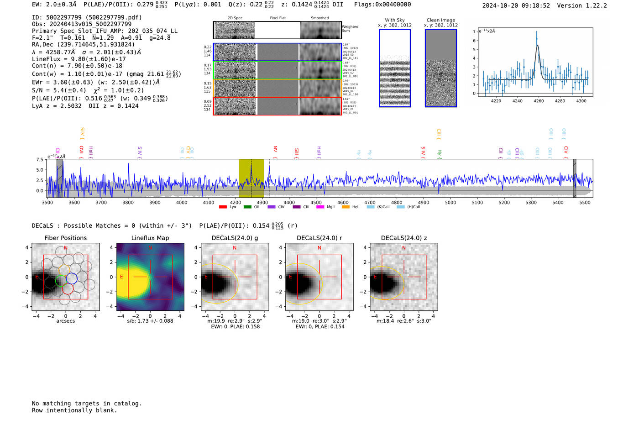
Task: Click the Cont(w) gmag line
Action: (106, 73)
